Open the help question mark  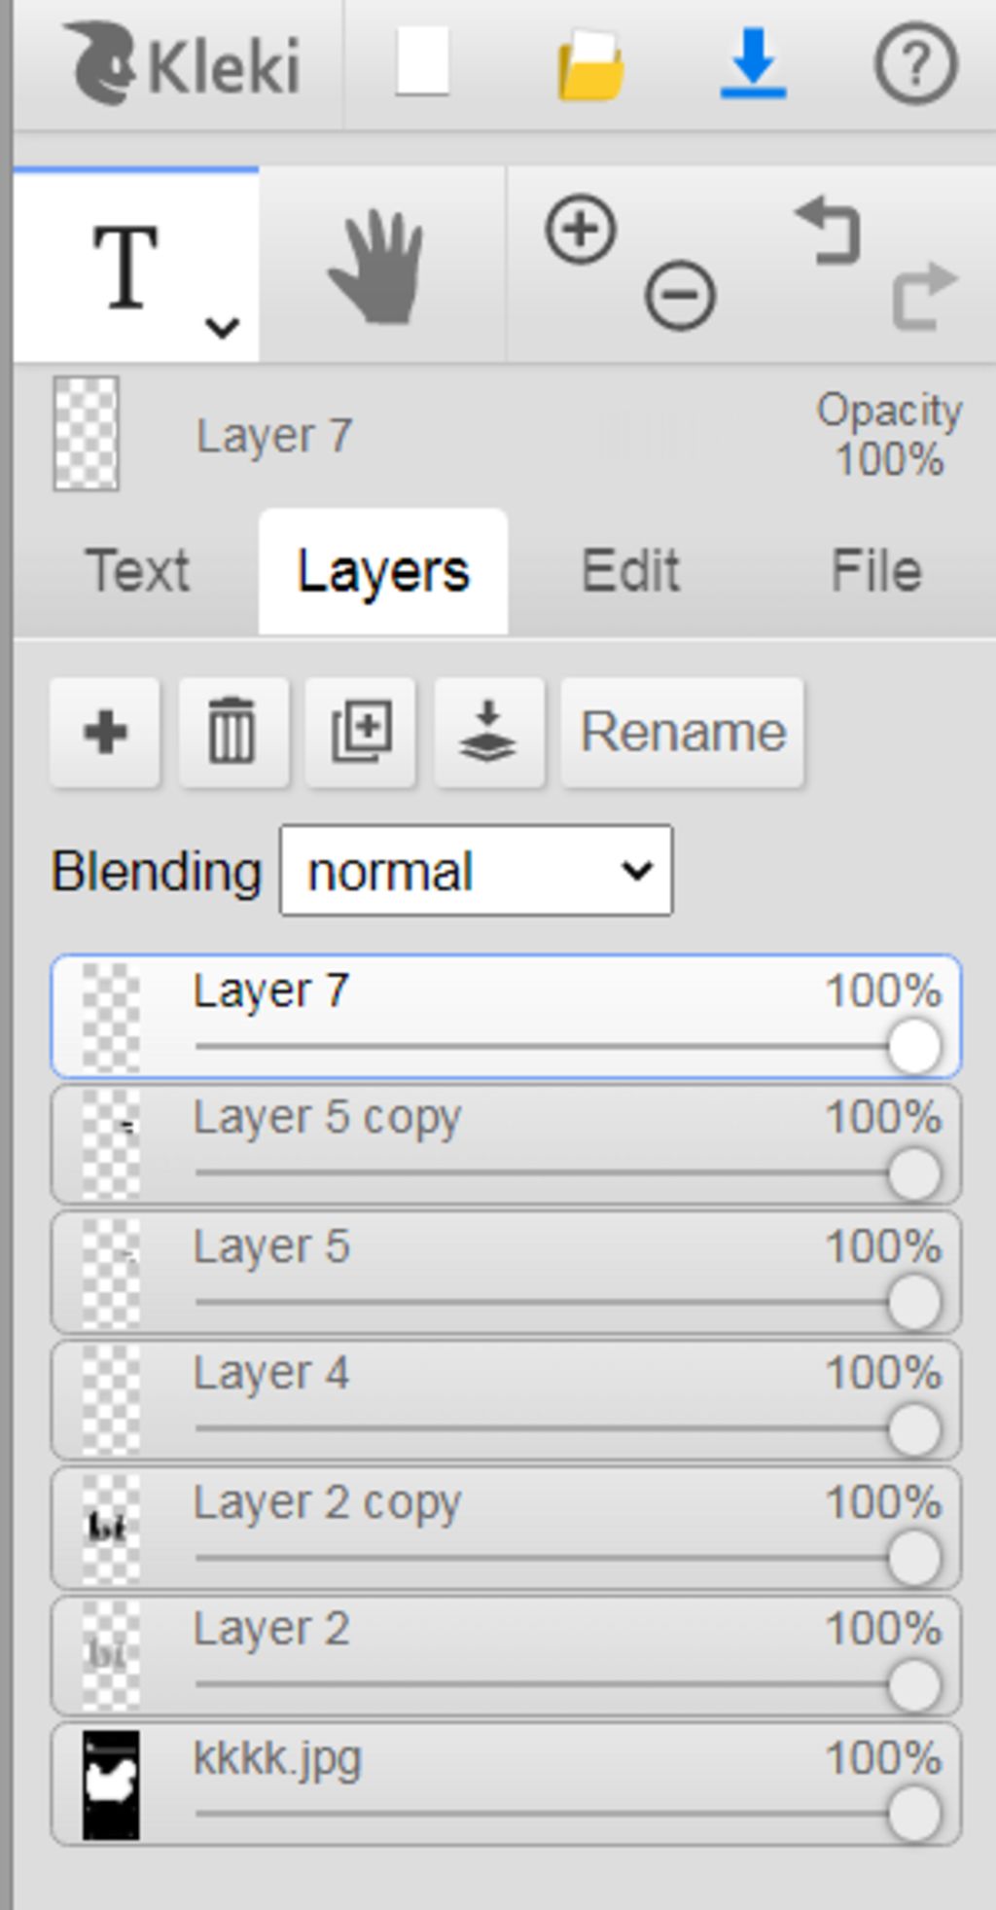pos(915,64)
